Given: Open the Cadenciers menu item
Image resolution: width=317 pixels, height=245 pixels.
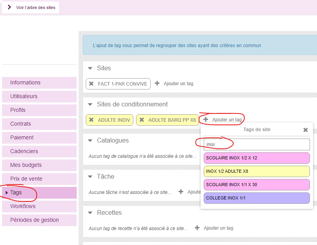Looking at the screenshot, I should [39, 151].
